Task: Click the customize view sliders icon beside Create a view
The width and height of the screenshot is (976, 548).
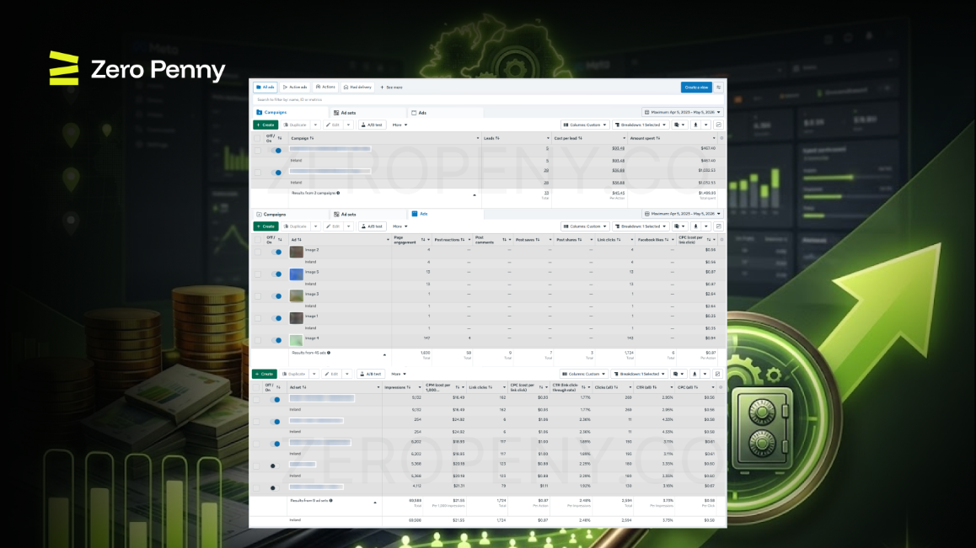Action: coord(718,87)
